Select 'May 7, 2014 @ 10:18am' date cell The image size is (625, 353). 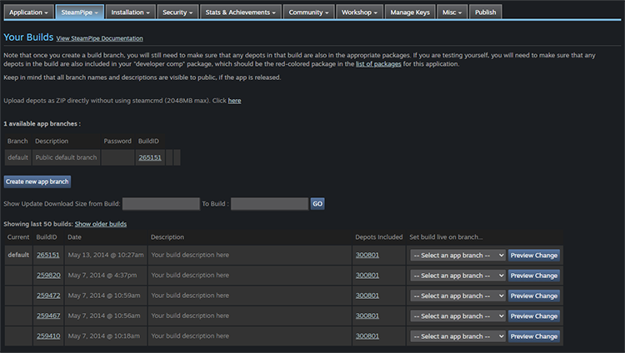pyautogui.click(x=106, y=336)
